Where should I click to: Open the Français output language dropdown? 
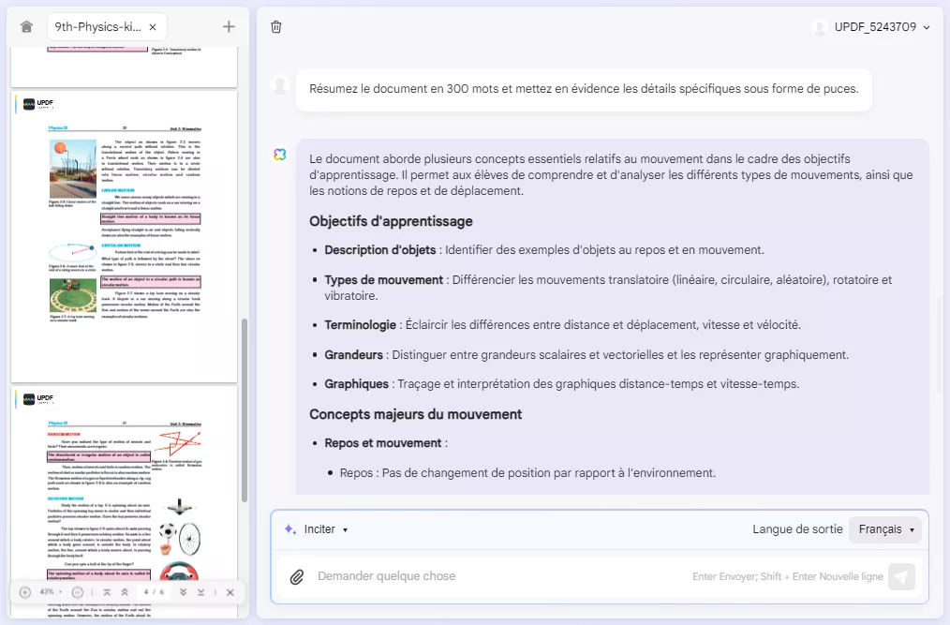tap(885, 529)
